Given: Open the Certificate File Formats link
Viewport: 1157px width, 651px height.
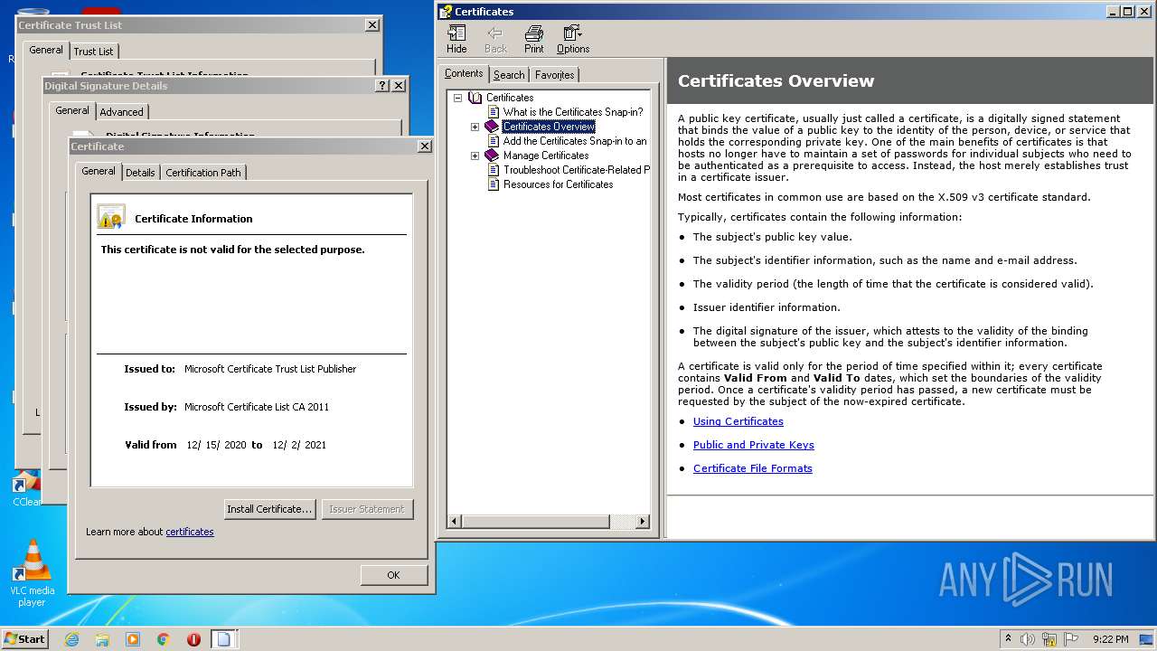Looking at the screenshot, I should pyautogui.click(x=753, y=468).
